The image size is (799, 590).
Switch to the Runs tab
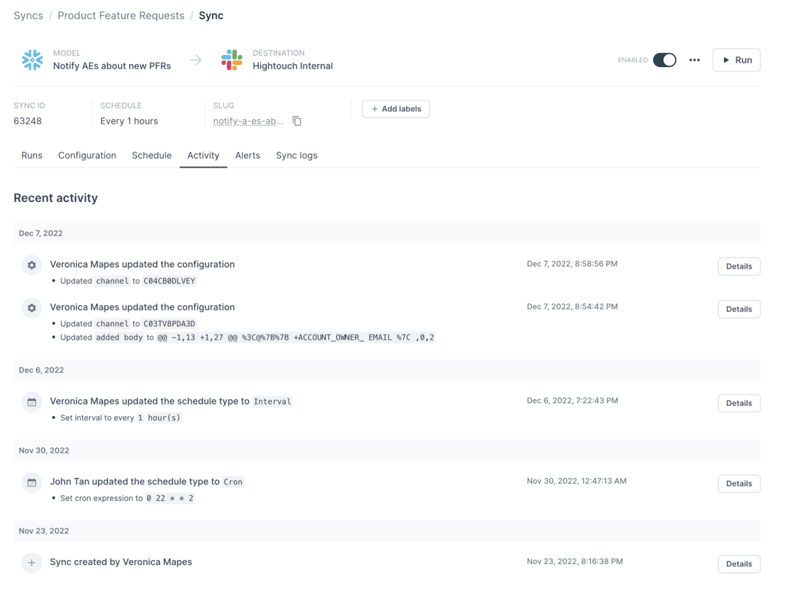[31, 155]
